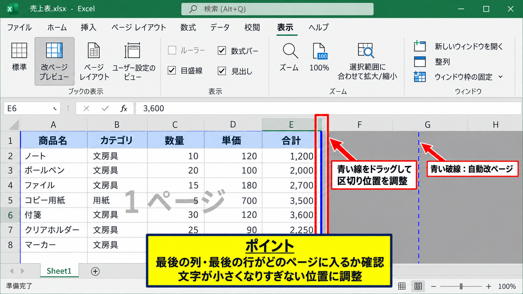Open the ヘルプ ribbon tab
523x294 pixels.
point(318,27)
